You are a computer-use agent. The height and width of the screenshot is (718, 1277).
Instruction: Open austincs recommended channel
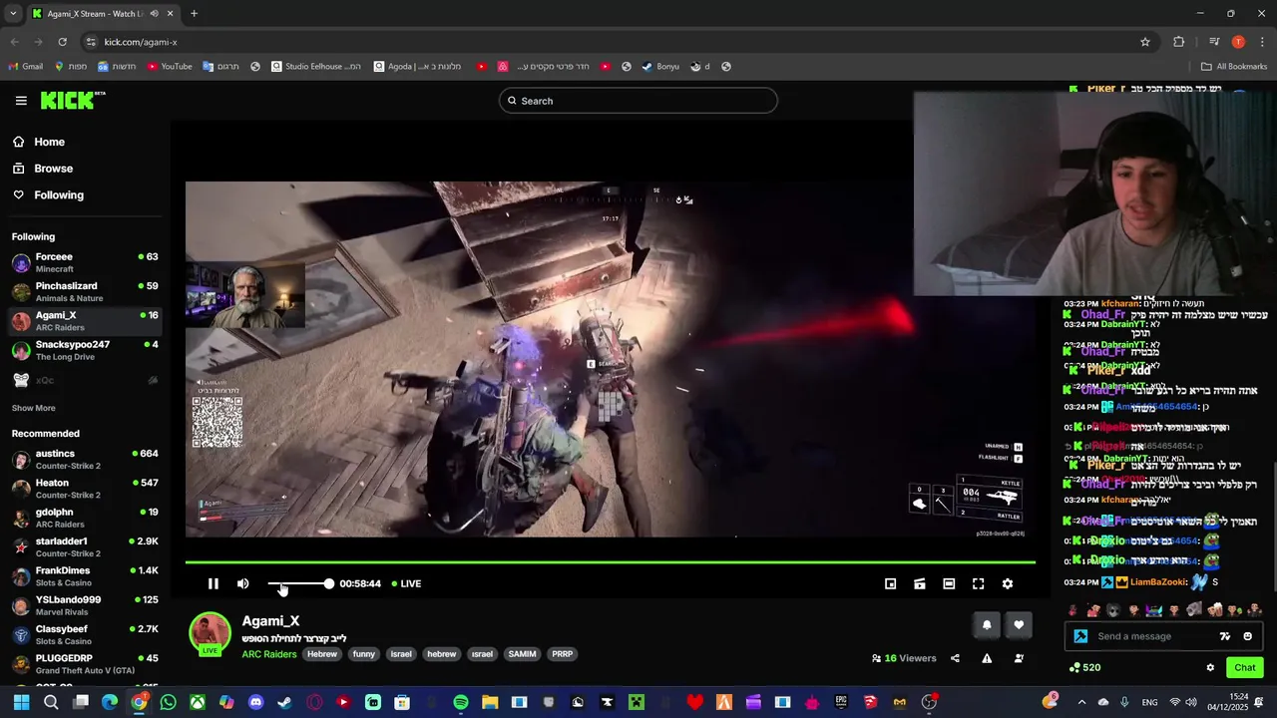tap(85, 460)
